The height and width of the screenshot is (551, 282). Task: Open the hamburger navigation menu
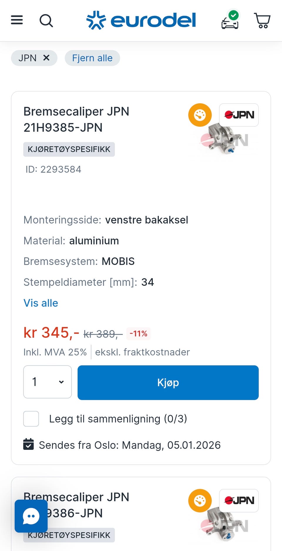tap(17, 20)
